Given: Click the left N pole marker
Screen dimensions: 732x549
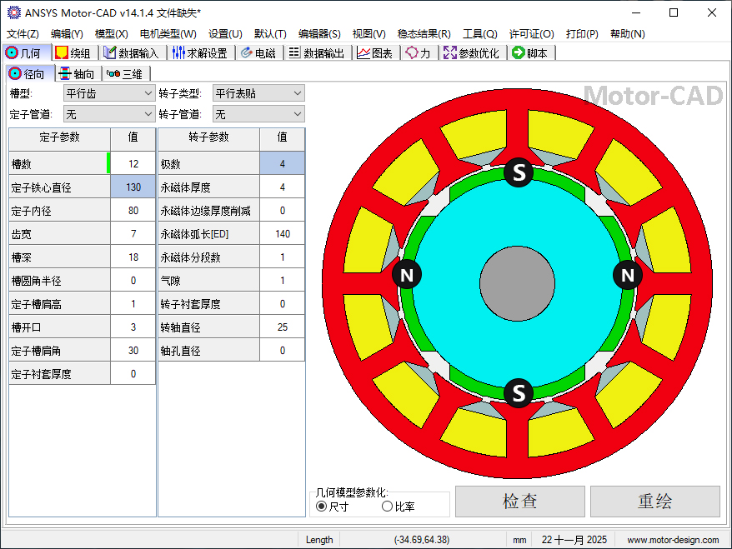Looking at the screenshot, I should (407, 275).
